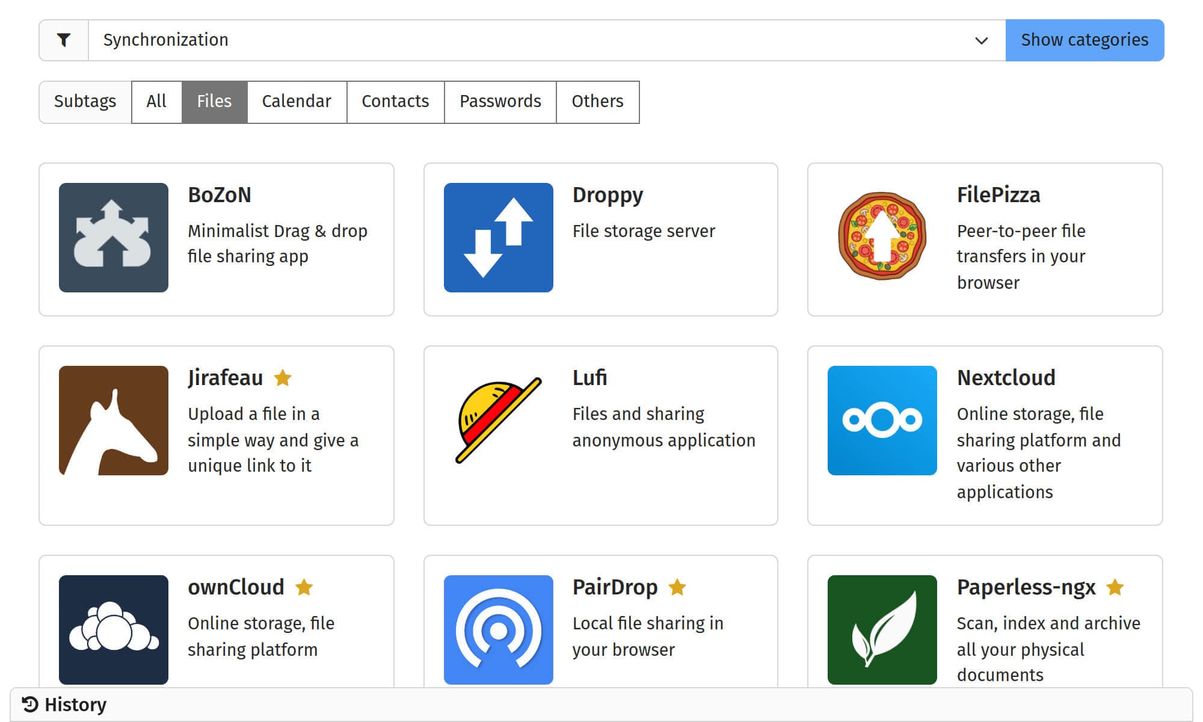Screen dimensions: 1203x722
Task: Click the Droppy arrows icon
Action: 498,238
